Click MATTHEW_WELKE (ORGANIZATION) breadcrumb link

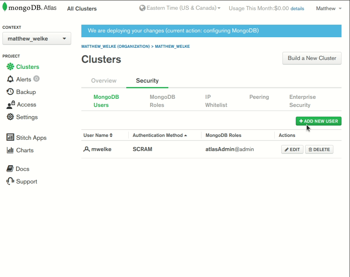(116, 47)
